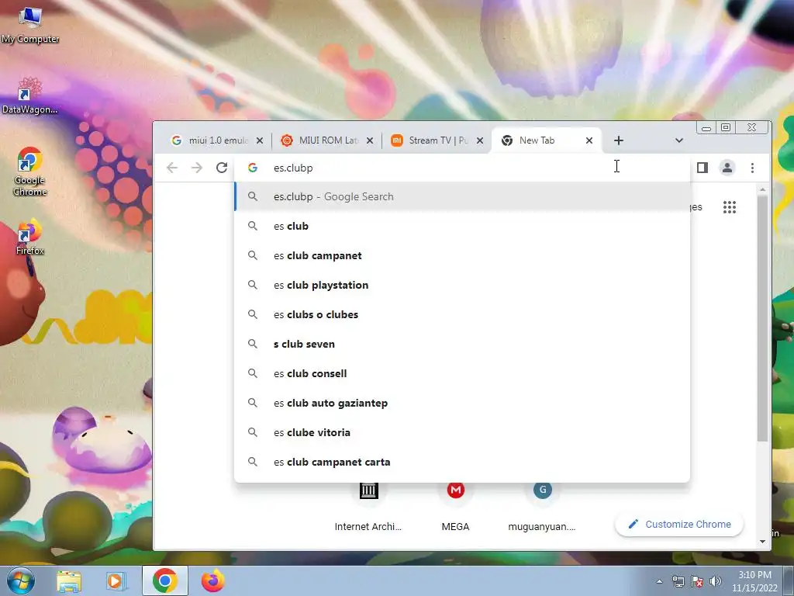
Task: Click the Windows Start button
Action: [x=21, y=580]
